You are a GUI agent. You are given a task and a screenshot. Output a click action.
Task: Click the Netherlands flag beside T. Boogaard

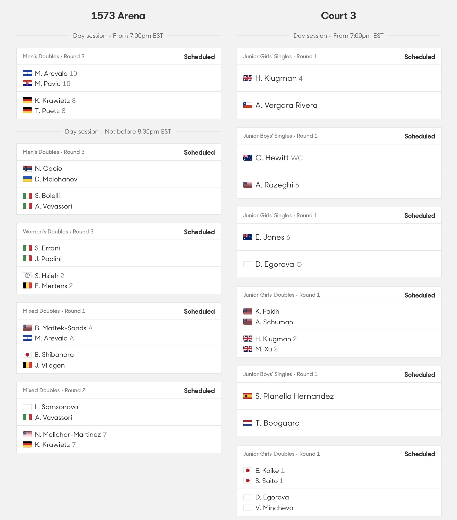click(x=248, y=423)
